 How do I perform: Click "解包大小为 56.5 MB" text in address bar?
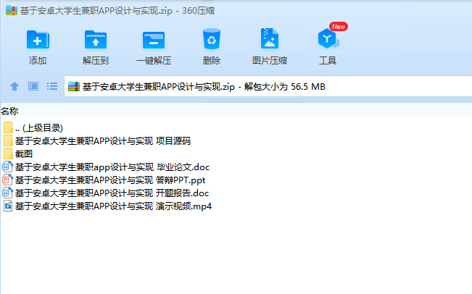click(285, 87)
